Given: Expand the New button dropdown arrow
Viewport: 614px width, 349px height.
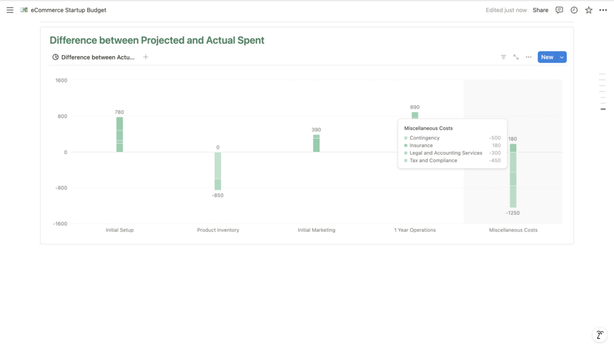Looking at the screenshot, I should 561,57.
